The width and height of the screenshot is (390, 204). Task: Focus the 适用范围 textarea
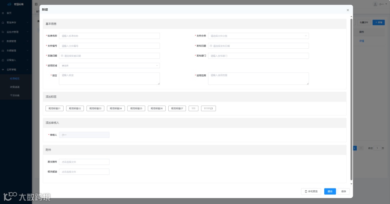click(x=258, y=79)
